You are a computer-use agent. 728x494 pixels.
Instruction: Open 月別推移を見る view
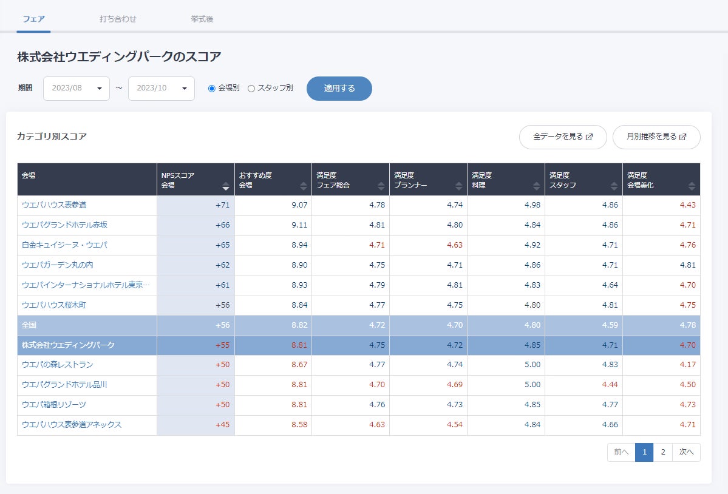pyautogui.click(x=656, y=137)
